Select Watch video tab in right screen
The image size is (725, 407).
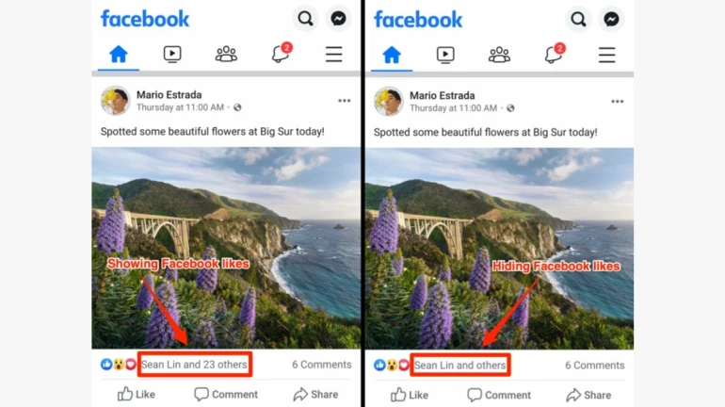tap(445, 55)
